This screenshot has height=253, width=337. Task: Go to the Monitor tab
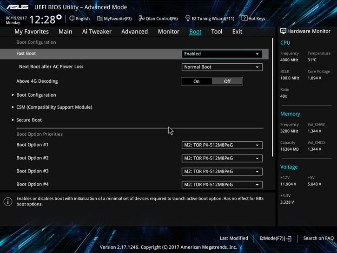[168, 32]
